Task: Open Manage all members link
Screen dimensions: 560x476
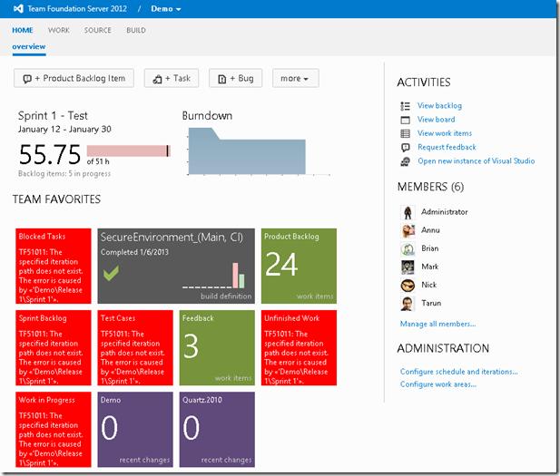Action: pyautogui.click(x=437, y=324)
